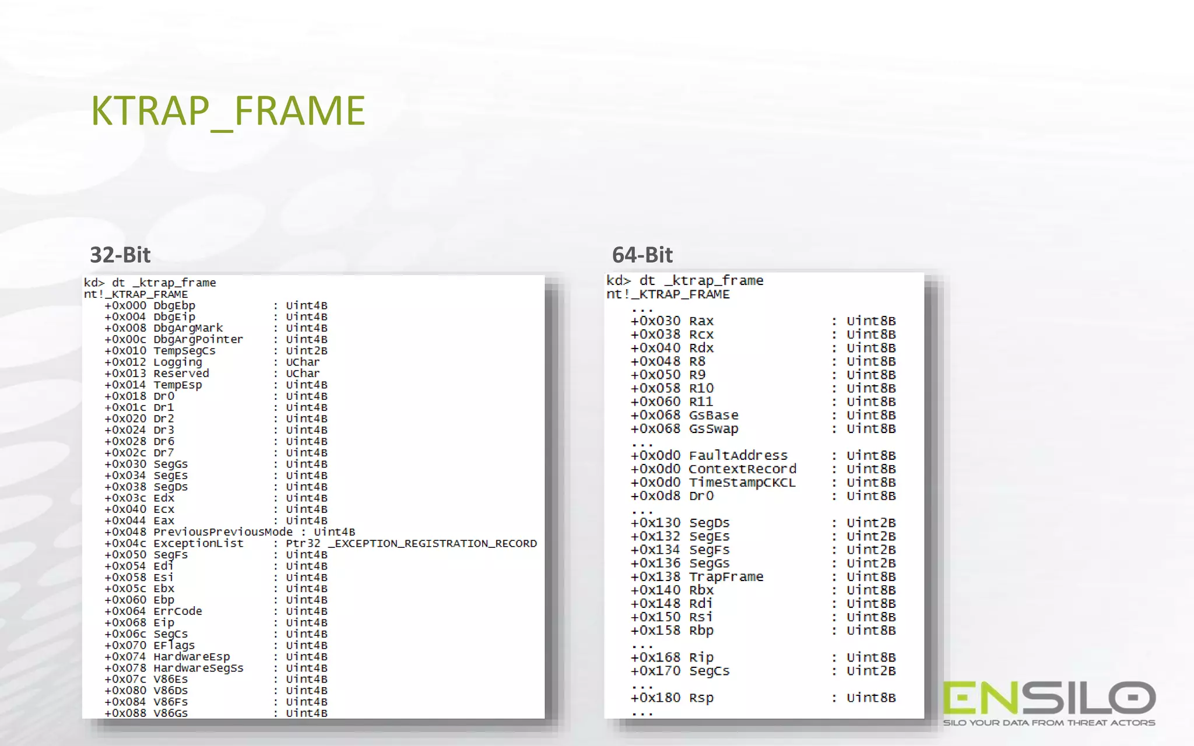Select the GsBase field line
This screenshot has width=1194, height=746.
[x=763, y=415]
